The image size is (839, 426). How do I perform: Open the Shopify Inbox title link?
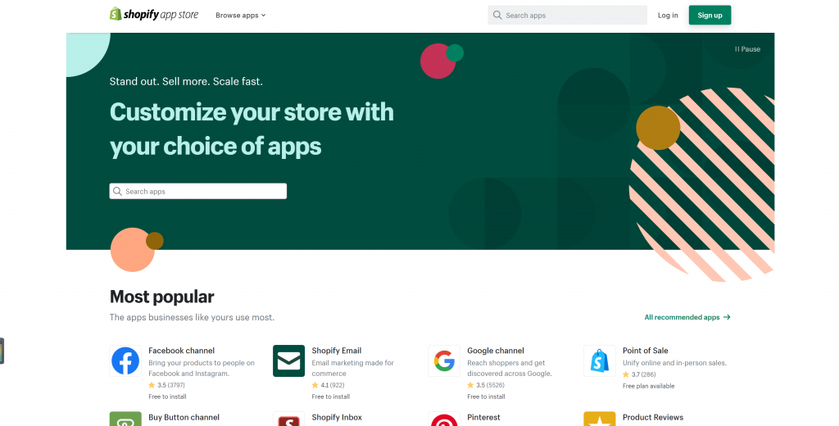click(x=337, y=418)
